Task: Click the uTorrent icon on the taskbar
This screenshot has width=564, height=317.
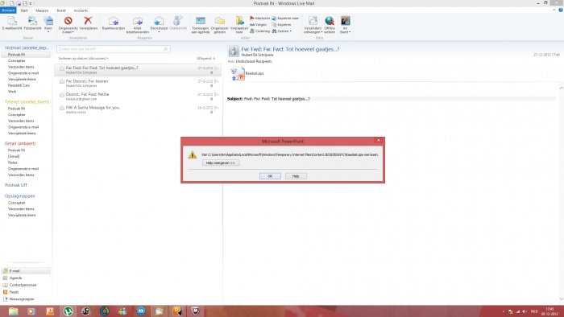Action: [68, 311]
